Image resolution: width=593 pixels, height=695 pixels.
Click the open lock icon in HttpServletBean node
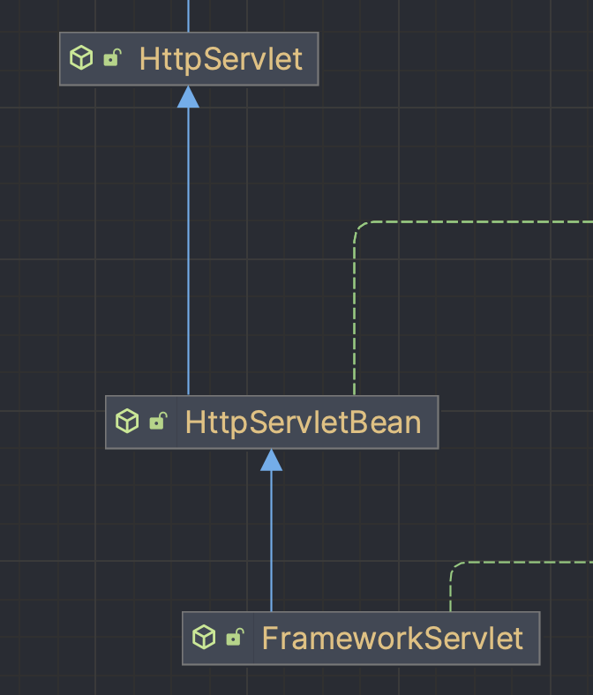click(x=158, y=421)
